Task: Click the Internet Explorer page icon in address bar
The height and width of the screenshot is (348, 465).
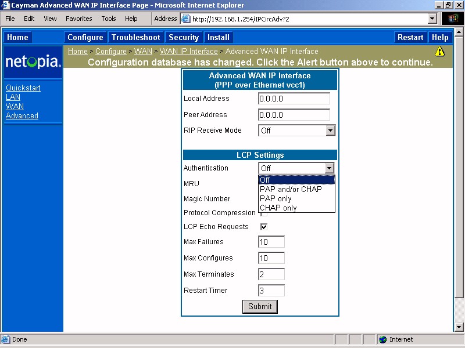Action: point(186,19)
